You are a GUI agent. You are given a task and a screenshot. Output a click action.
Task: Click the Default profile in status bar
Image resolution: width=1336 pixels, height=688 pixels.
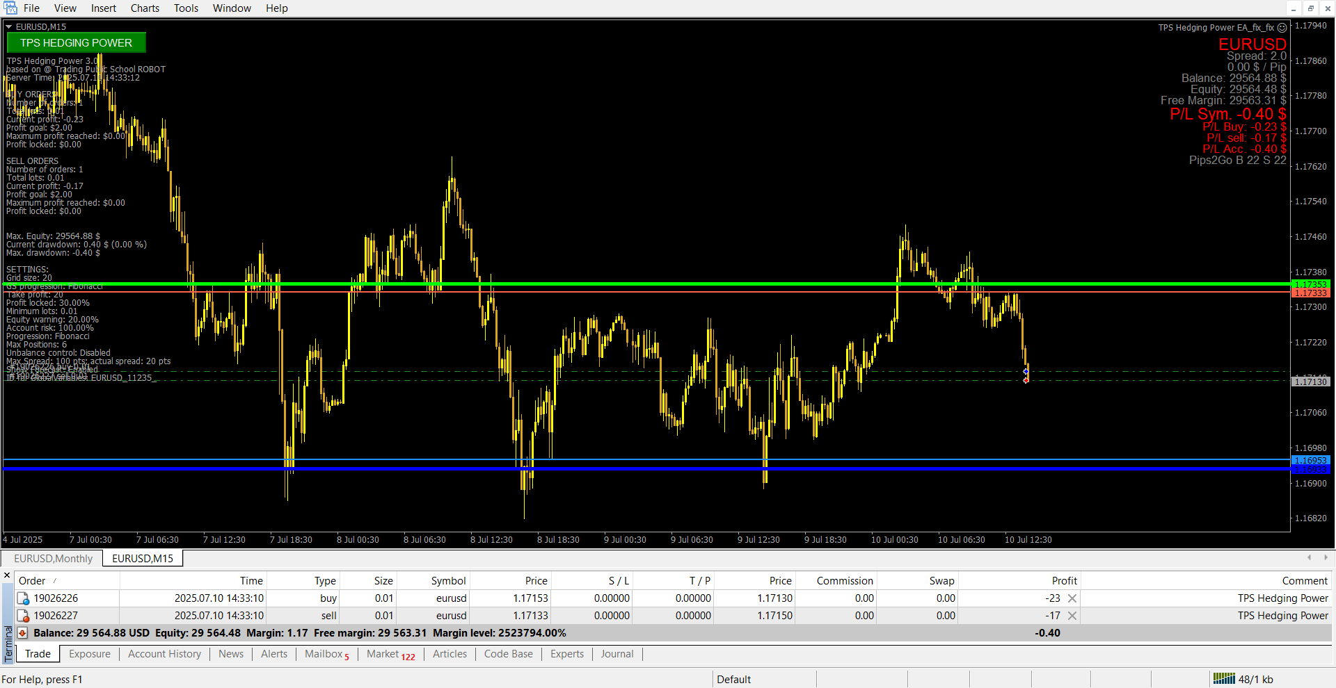pyautogui.click(x=733, y=680)
